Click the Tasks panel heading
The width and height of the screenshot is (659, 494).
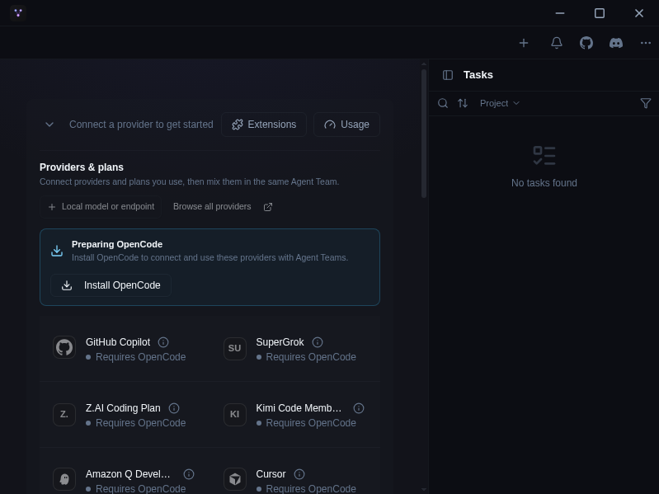(478, 75)
